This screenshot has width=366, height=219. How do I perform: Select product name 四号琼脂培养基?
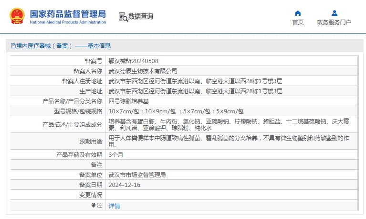click(x=129, y=101)
